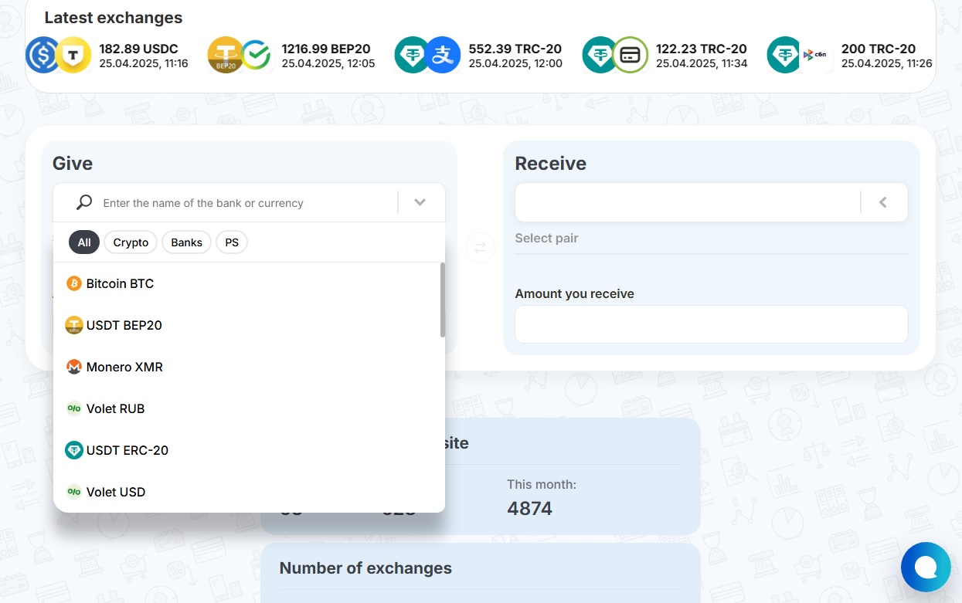Focus the Amount you receive input
Viewport: 962px width, 603px height.
[x=712, y=324]
